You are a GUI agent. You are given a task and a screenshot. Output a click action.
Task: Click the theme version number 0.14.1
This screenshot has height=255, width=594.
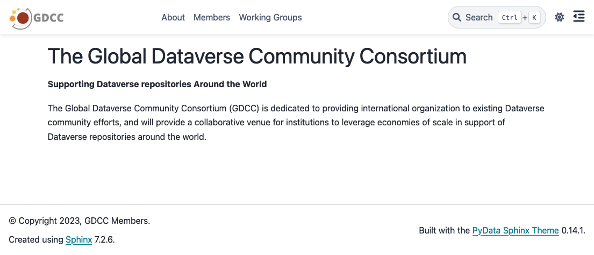coord(573,230)
